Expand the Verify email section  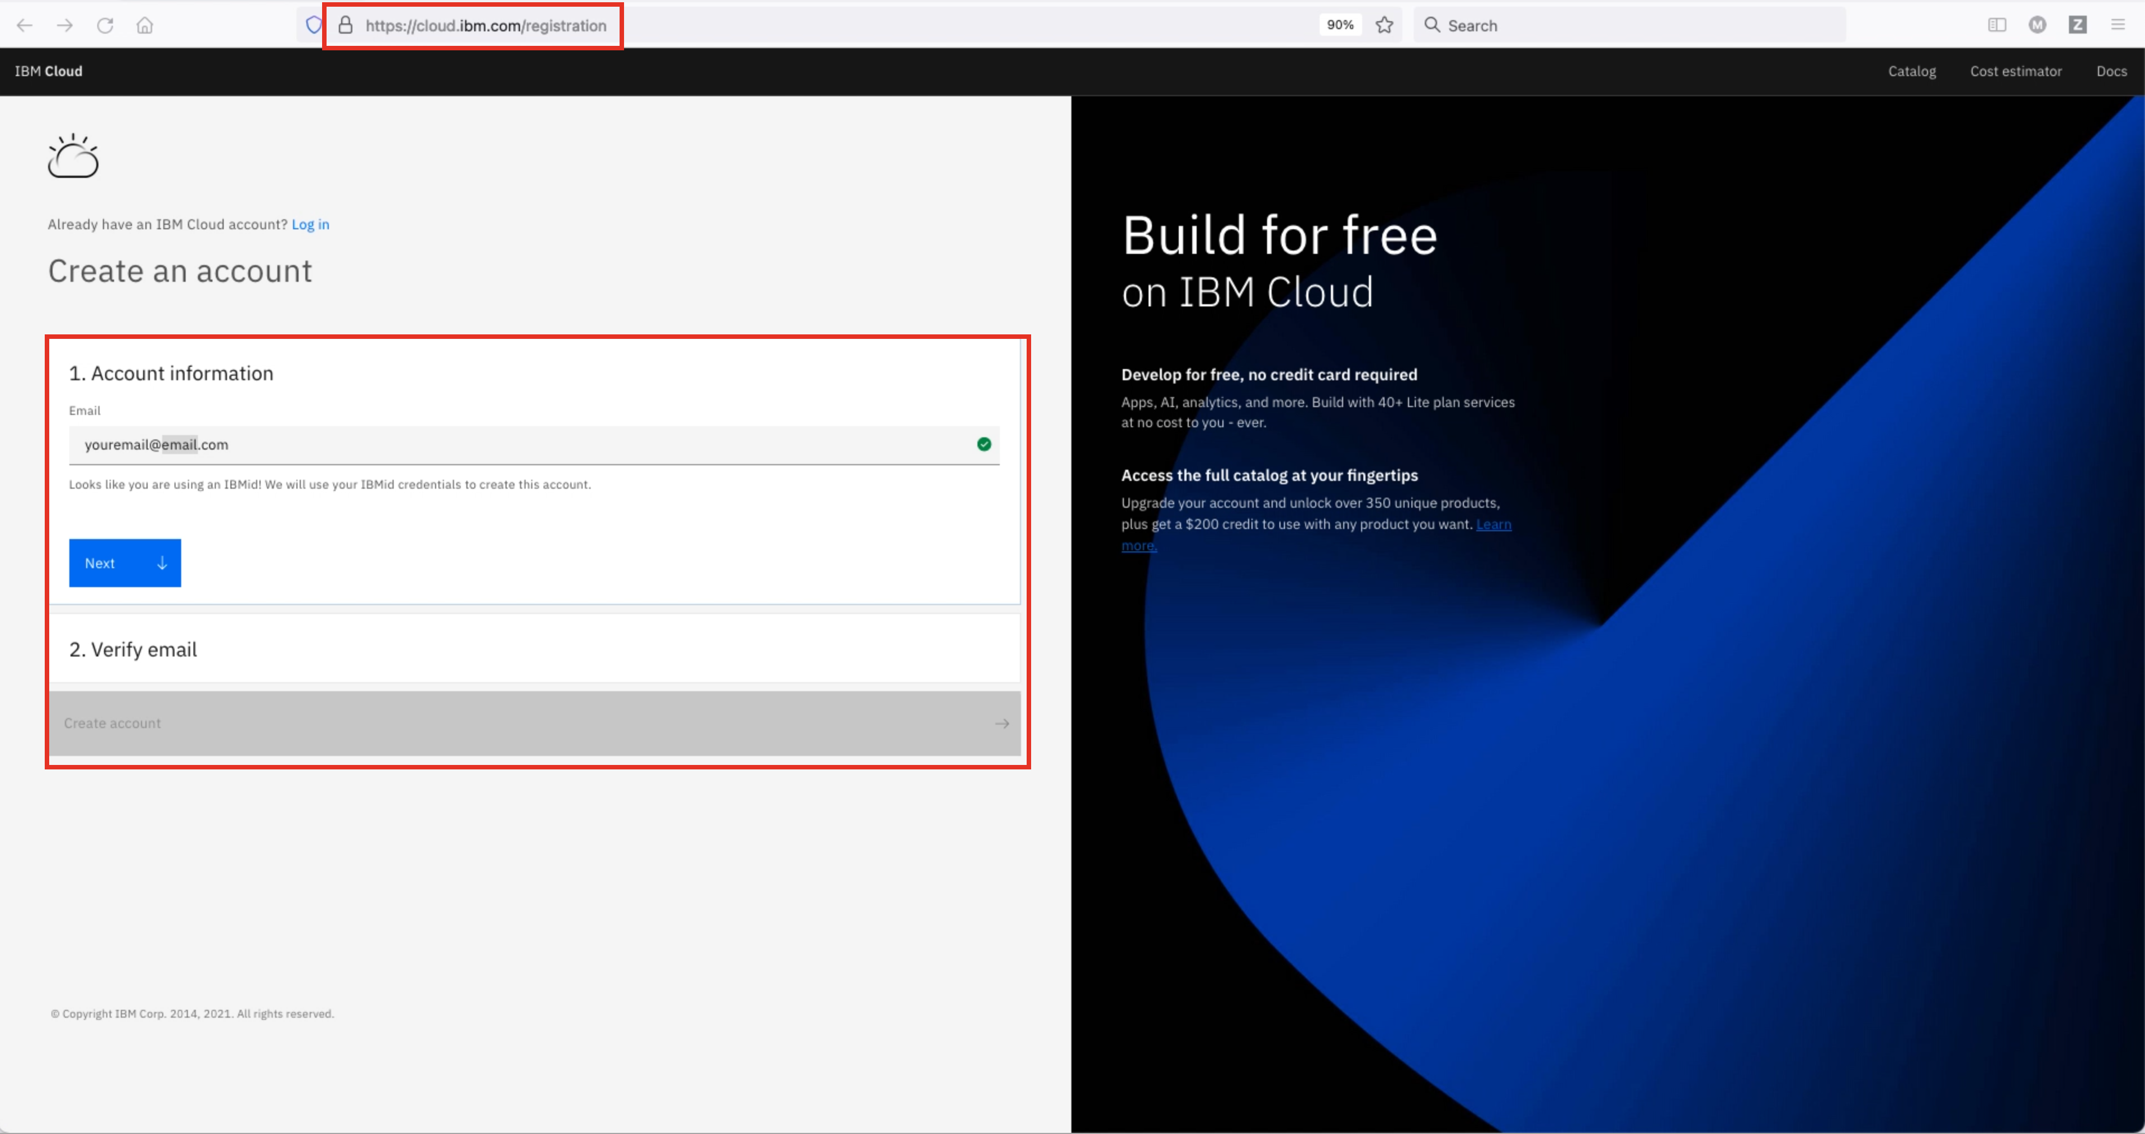point(133,649)
